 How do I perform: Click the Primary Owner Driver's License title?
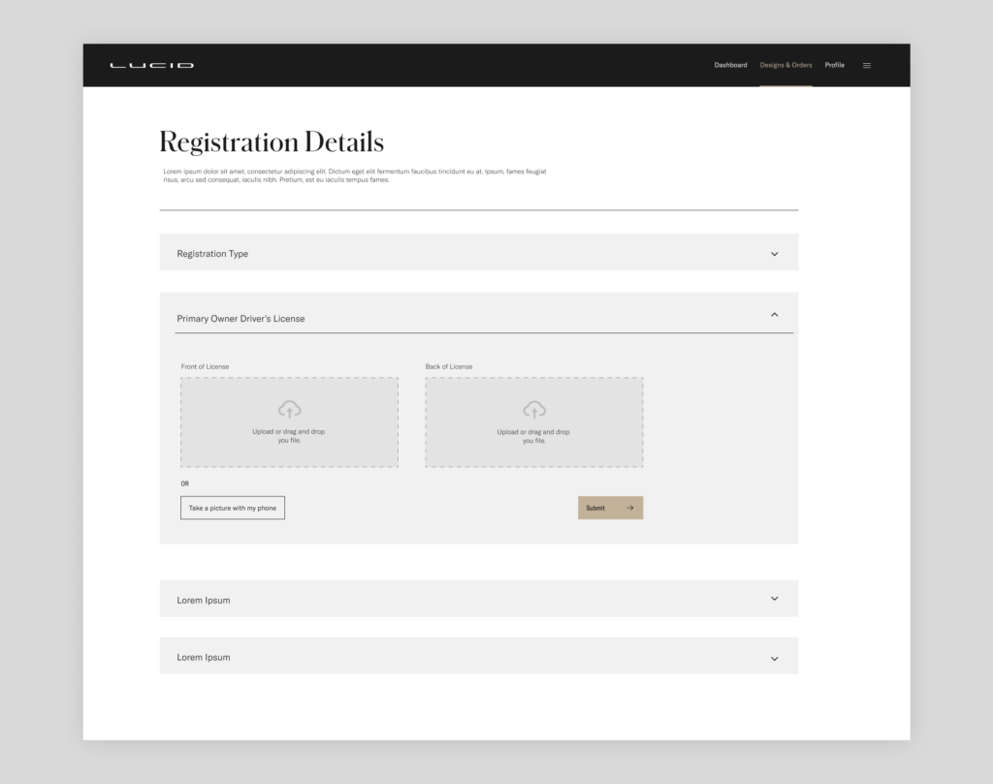click(240, 318)
